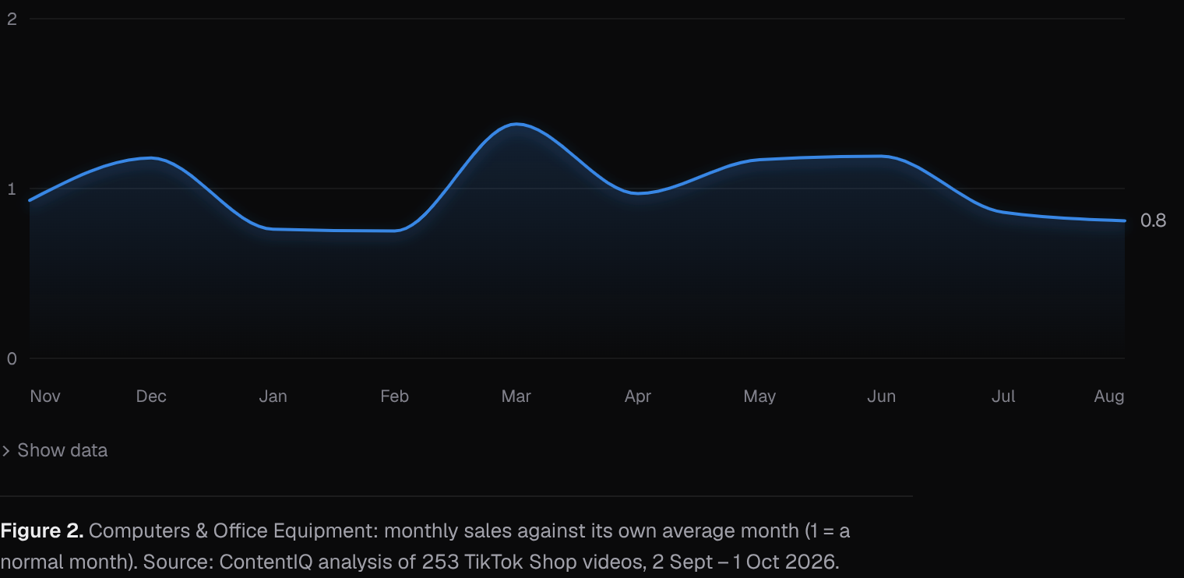Screen dimensions: 1184x578
Task: Click the 0.8 end-of-line value label
Action: tap(1153, 220)
